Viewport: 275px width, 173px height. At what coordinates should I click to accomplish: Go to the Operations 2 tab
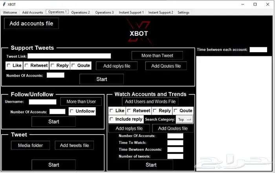pyautogui.click(x=81, y=13)
